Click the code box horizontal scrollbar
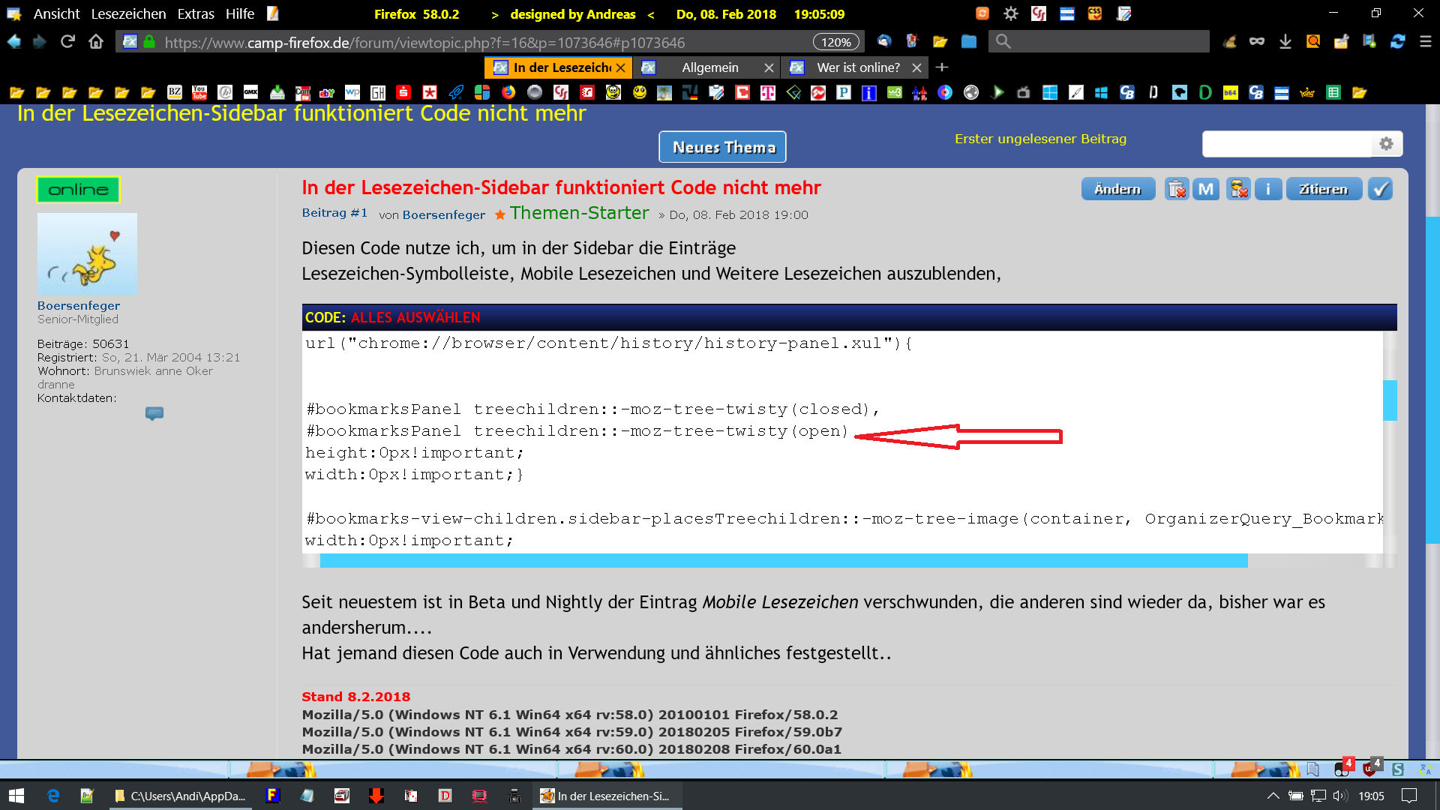 point(783,561)
